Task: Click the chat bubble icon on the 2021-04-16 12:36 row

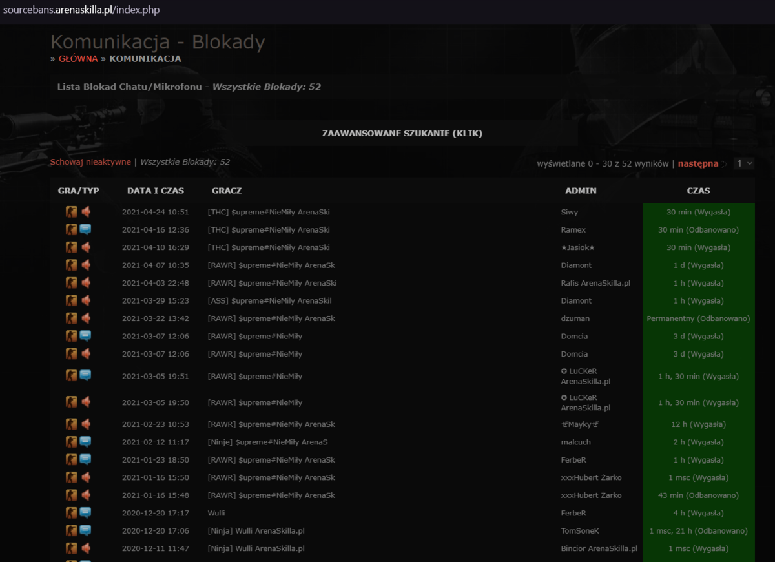Action: click(x=85, y=229)
